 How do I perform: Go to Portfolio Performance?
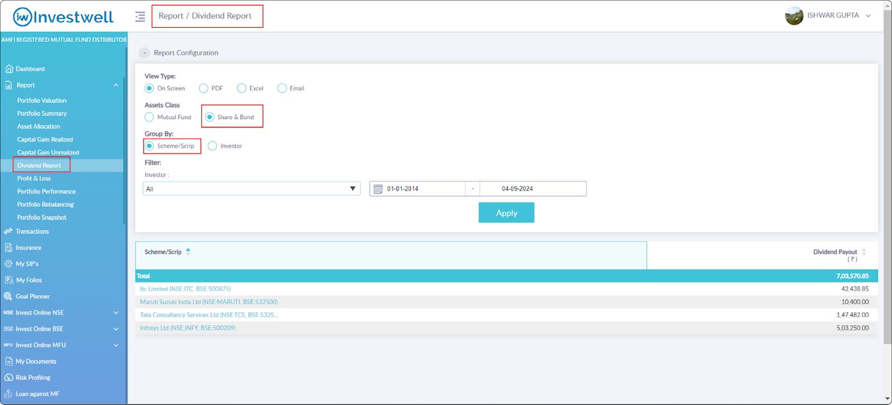pos(46,192)
